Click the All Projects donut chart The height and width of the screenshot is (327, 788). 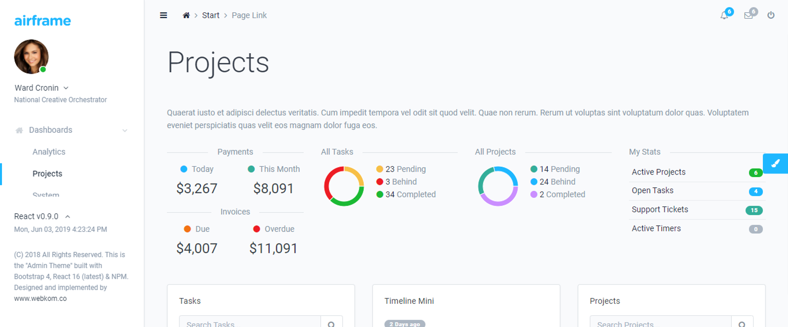coord(498,186)
